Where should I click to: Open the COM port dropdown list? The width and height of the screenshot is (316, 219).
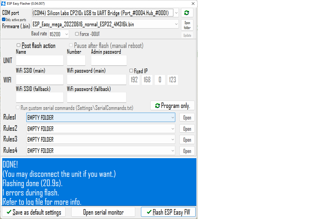click(x=176, y=13)
